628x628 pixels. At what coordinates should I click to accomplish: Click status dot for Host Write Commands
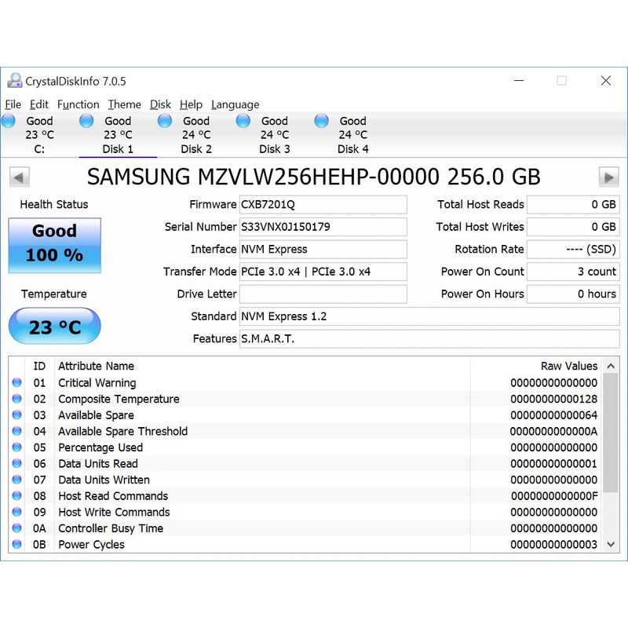[x=16, y=512]
